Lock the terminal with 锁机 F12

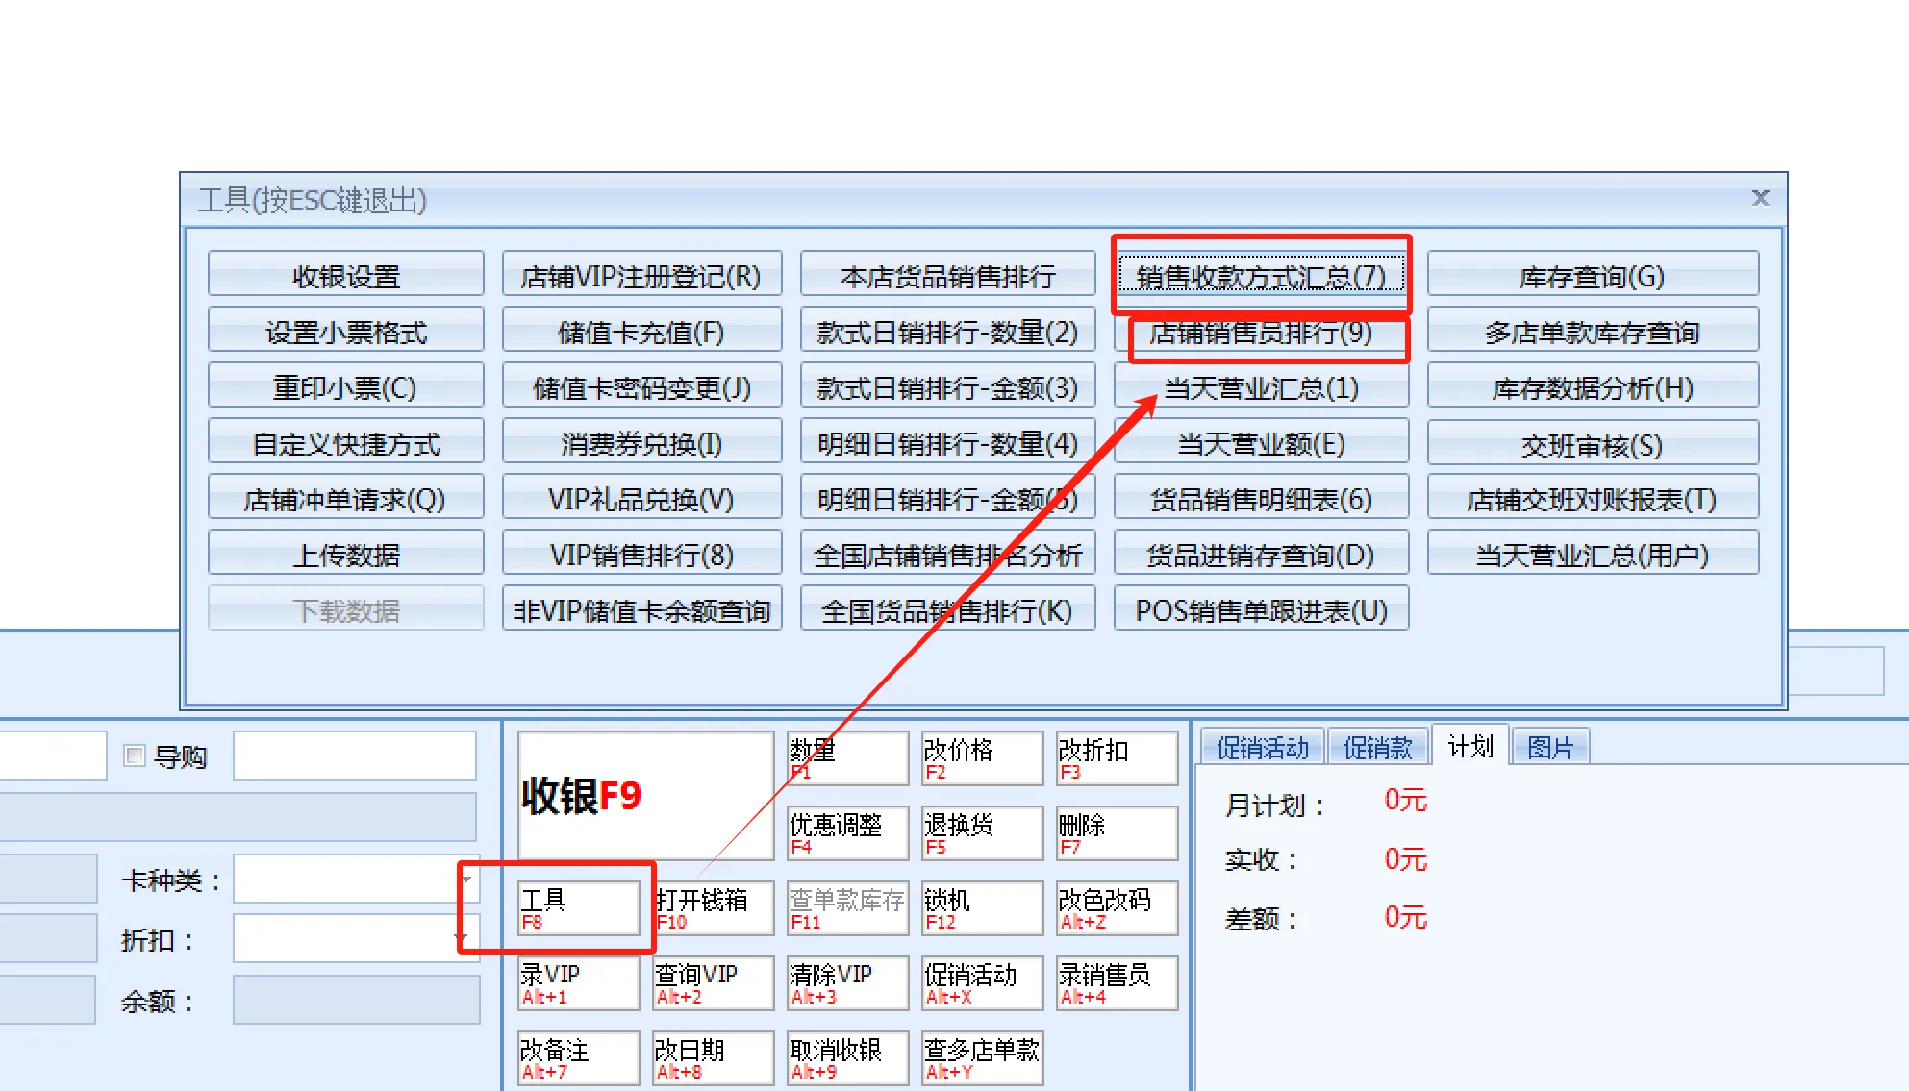click(980, 907)
